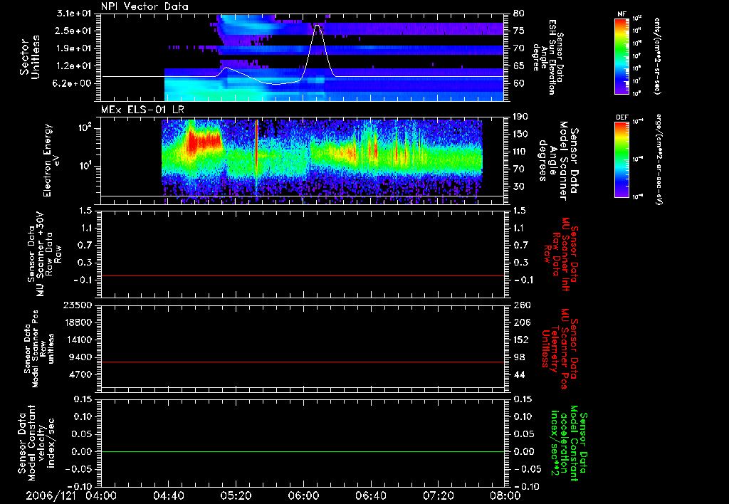Click the NF color bar unit label
The image size is (729, 504).
(x=657, y=56)
